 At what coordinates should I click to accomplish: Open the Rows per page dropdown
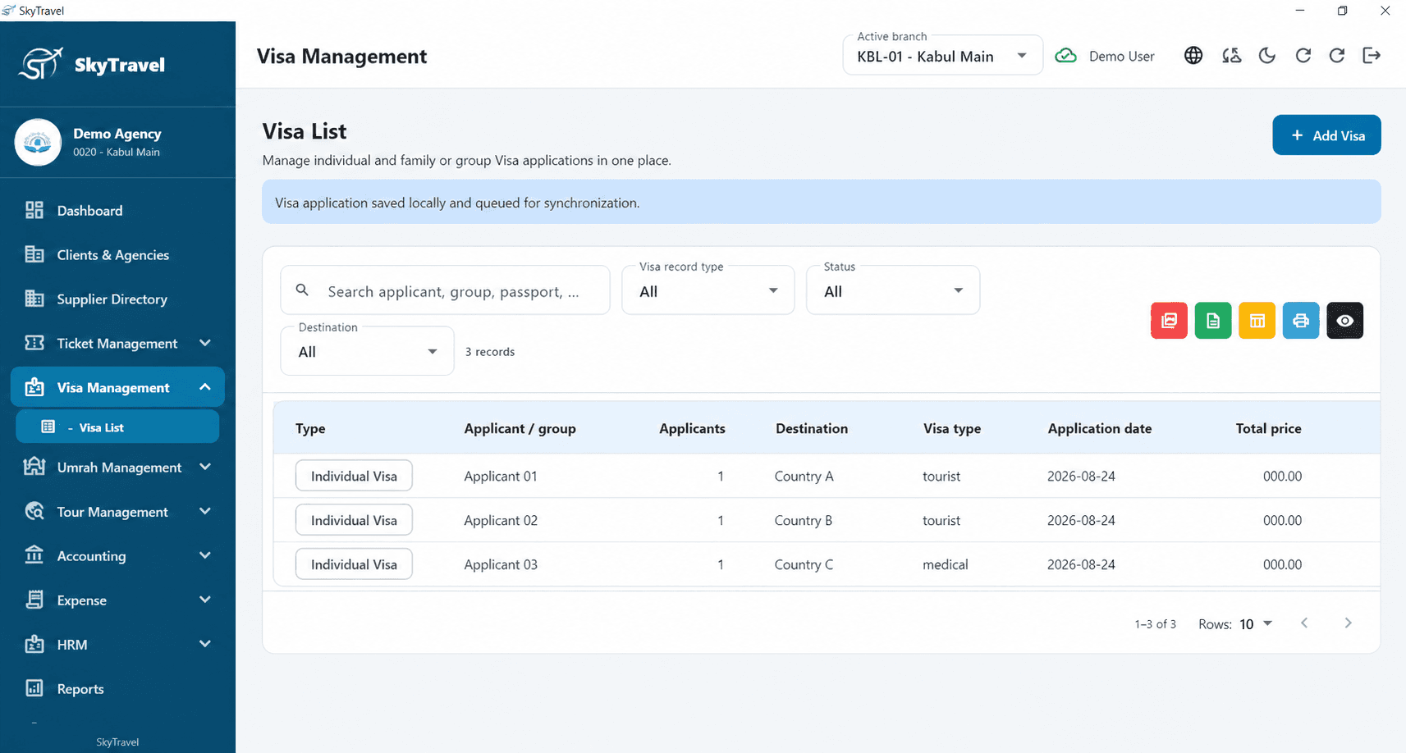click(1256, 624)
